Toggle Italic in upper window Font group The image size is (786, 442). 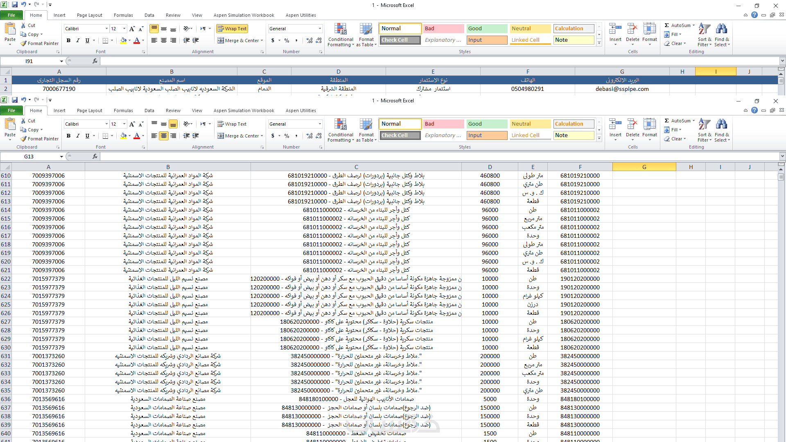tap(78, 41)
